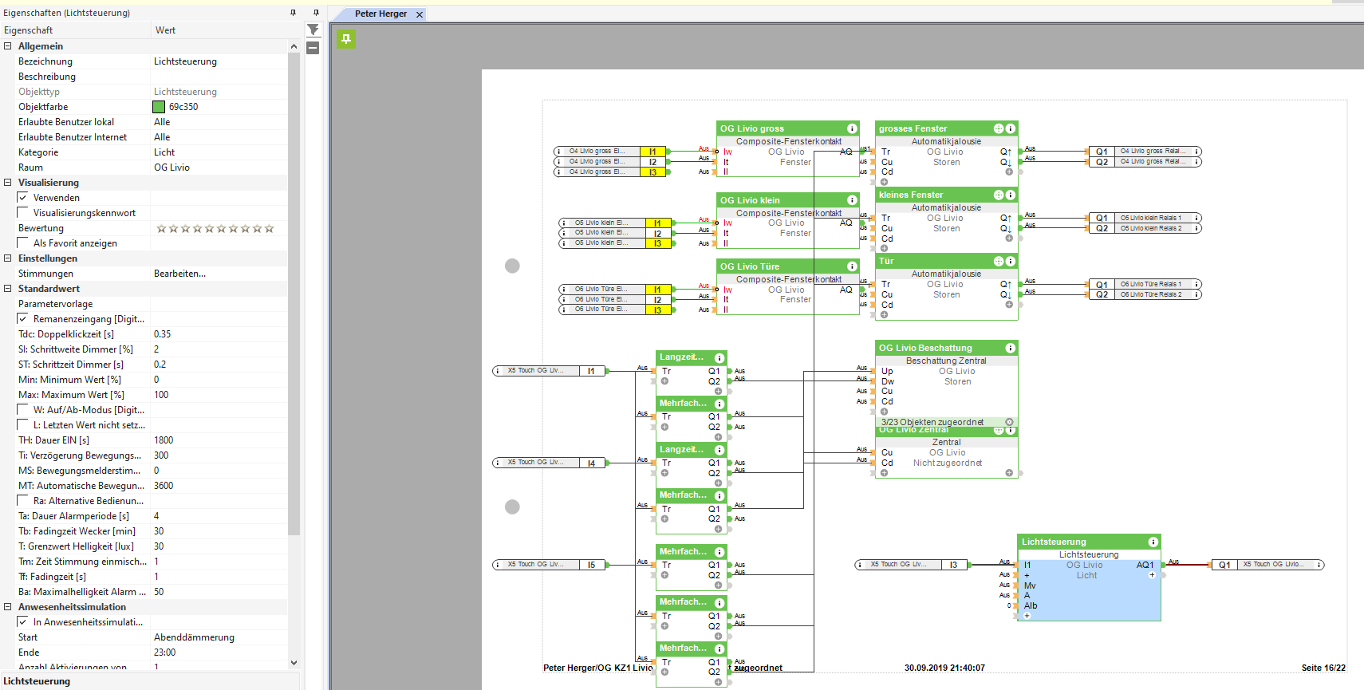Uncheck the Verwenden checkbox

(23, 198)
